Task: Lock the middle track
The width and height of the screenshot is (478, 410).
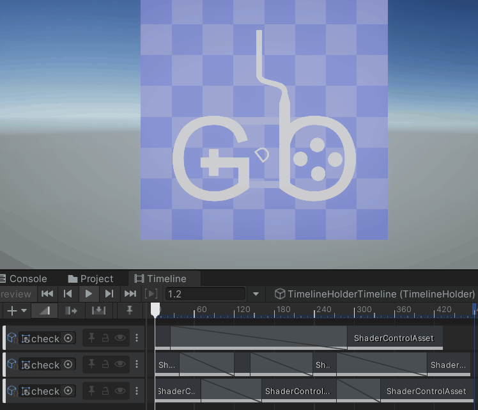Action: point(105,364)
